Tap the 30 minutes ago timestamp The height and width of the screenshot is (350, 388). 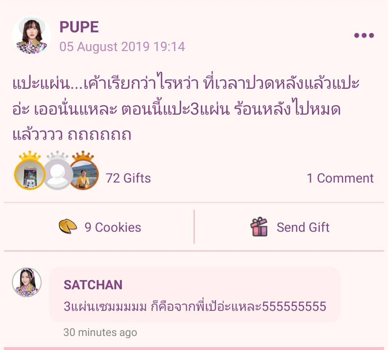[x=100, y=332]
